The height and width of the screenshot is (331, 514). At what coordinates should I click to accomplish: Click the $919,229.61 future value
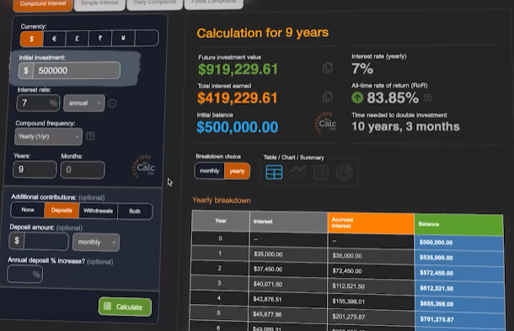[238, 69]
